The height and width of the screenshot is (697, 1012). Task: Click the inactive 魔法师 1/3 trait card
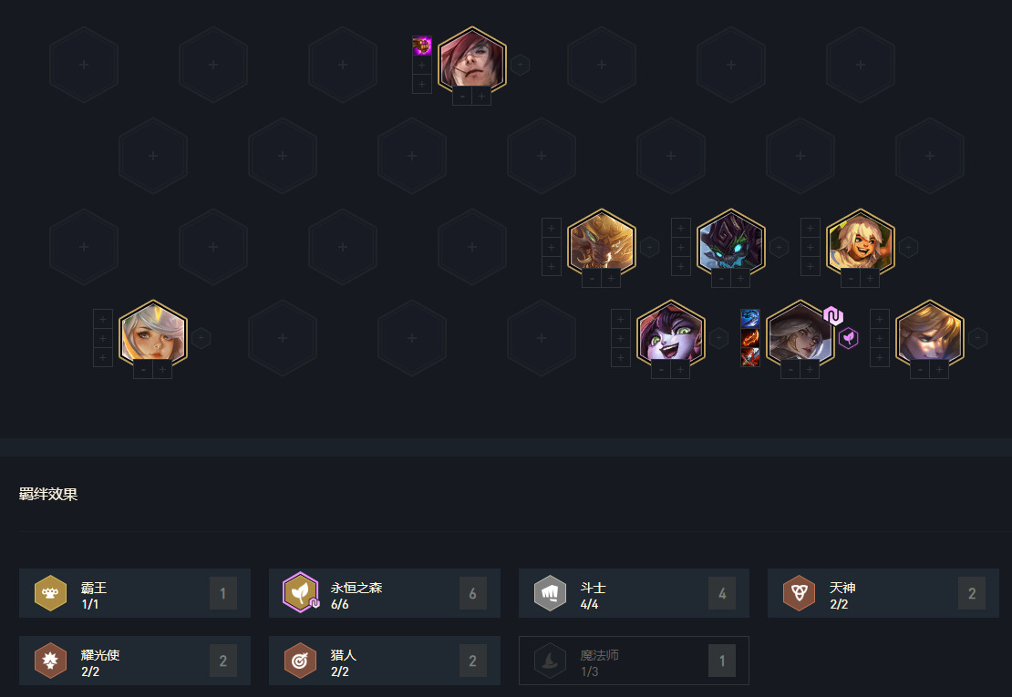[634, 661]
